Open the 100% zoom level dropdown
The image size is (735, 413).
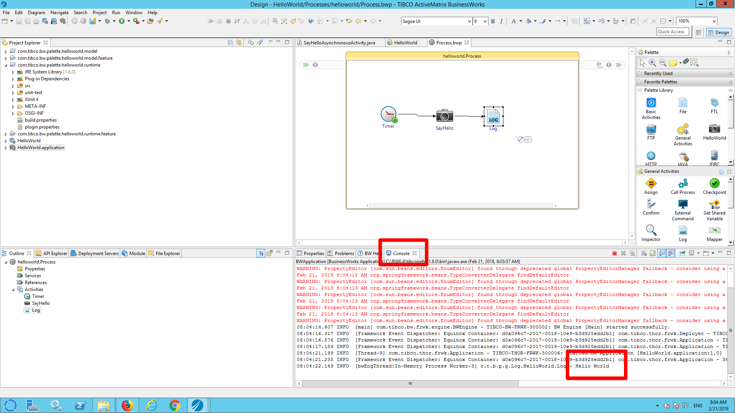[714, 21]
